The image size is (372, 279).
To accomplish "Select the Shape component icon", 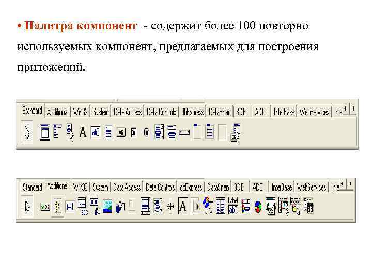I will coord(120,207).
